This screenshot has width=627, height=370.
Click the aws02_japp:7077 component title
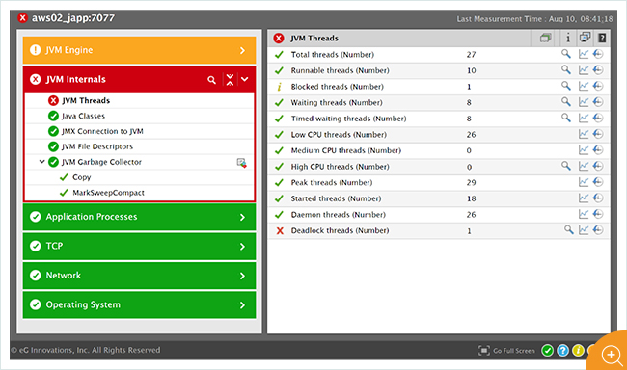point(73,18)
